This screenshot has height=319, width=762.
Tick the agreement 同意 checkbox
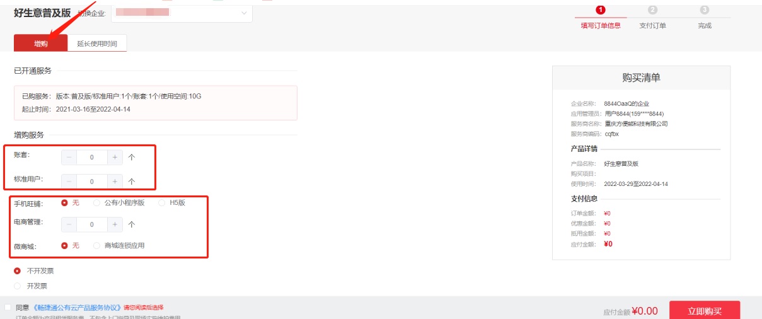(x=7, y=308)
